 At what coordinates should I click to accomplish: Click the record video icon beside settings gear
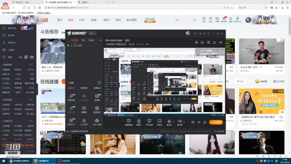pyautogui.click(x=193, y=122)
